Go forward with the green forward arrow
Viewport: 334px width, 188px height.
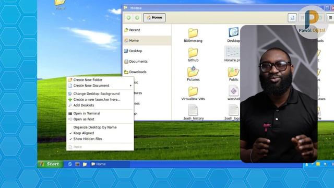(137, 18)
